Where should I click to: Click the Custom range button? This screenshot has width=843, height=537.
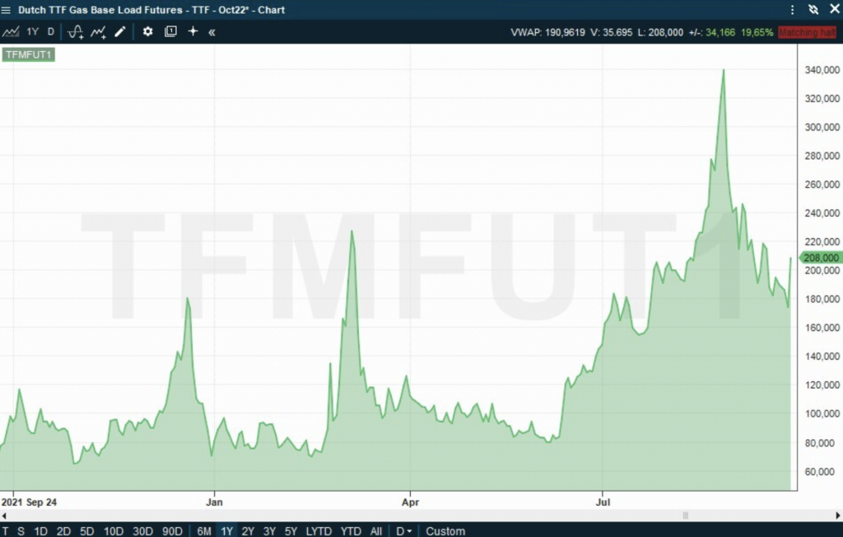click(x=445, y=531)
